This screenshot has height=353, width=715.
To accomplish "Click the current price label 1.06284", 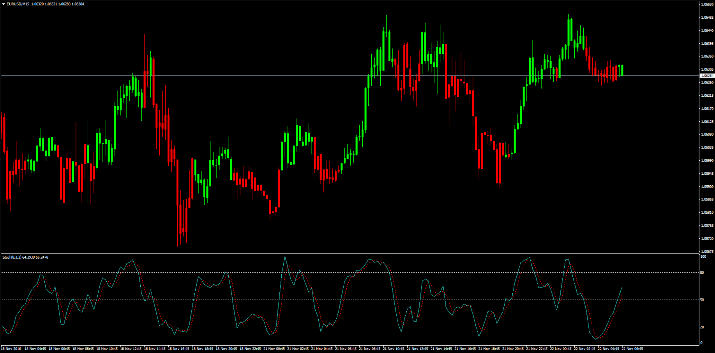I will point(707,76).
